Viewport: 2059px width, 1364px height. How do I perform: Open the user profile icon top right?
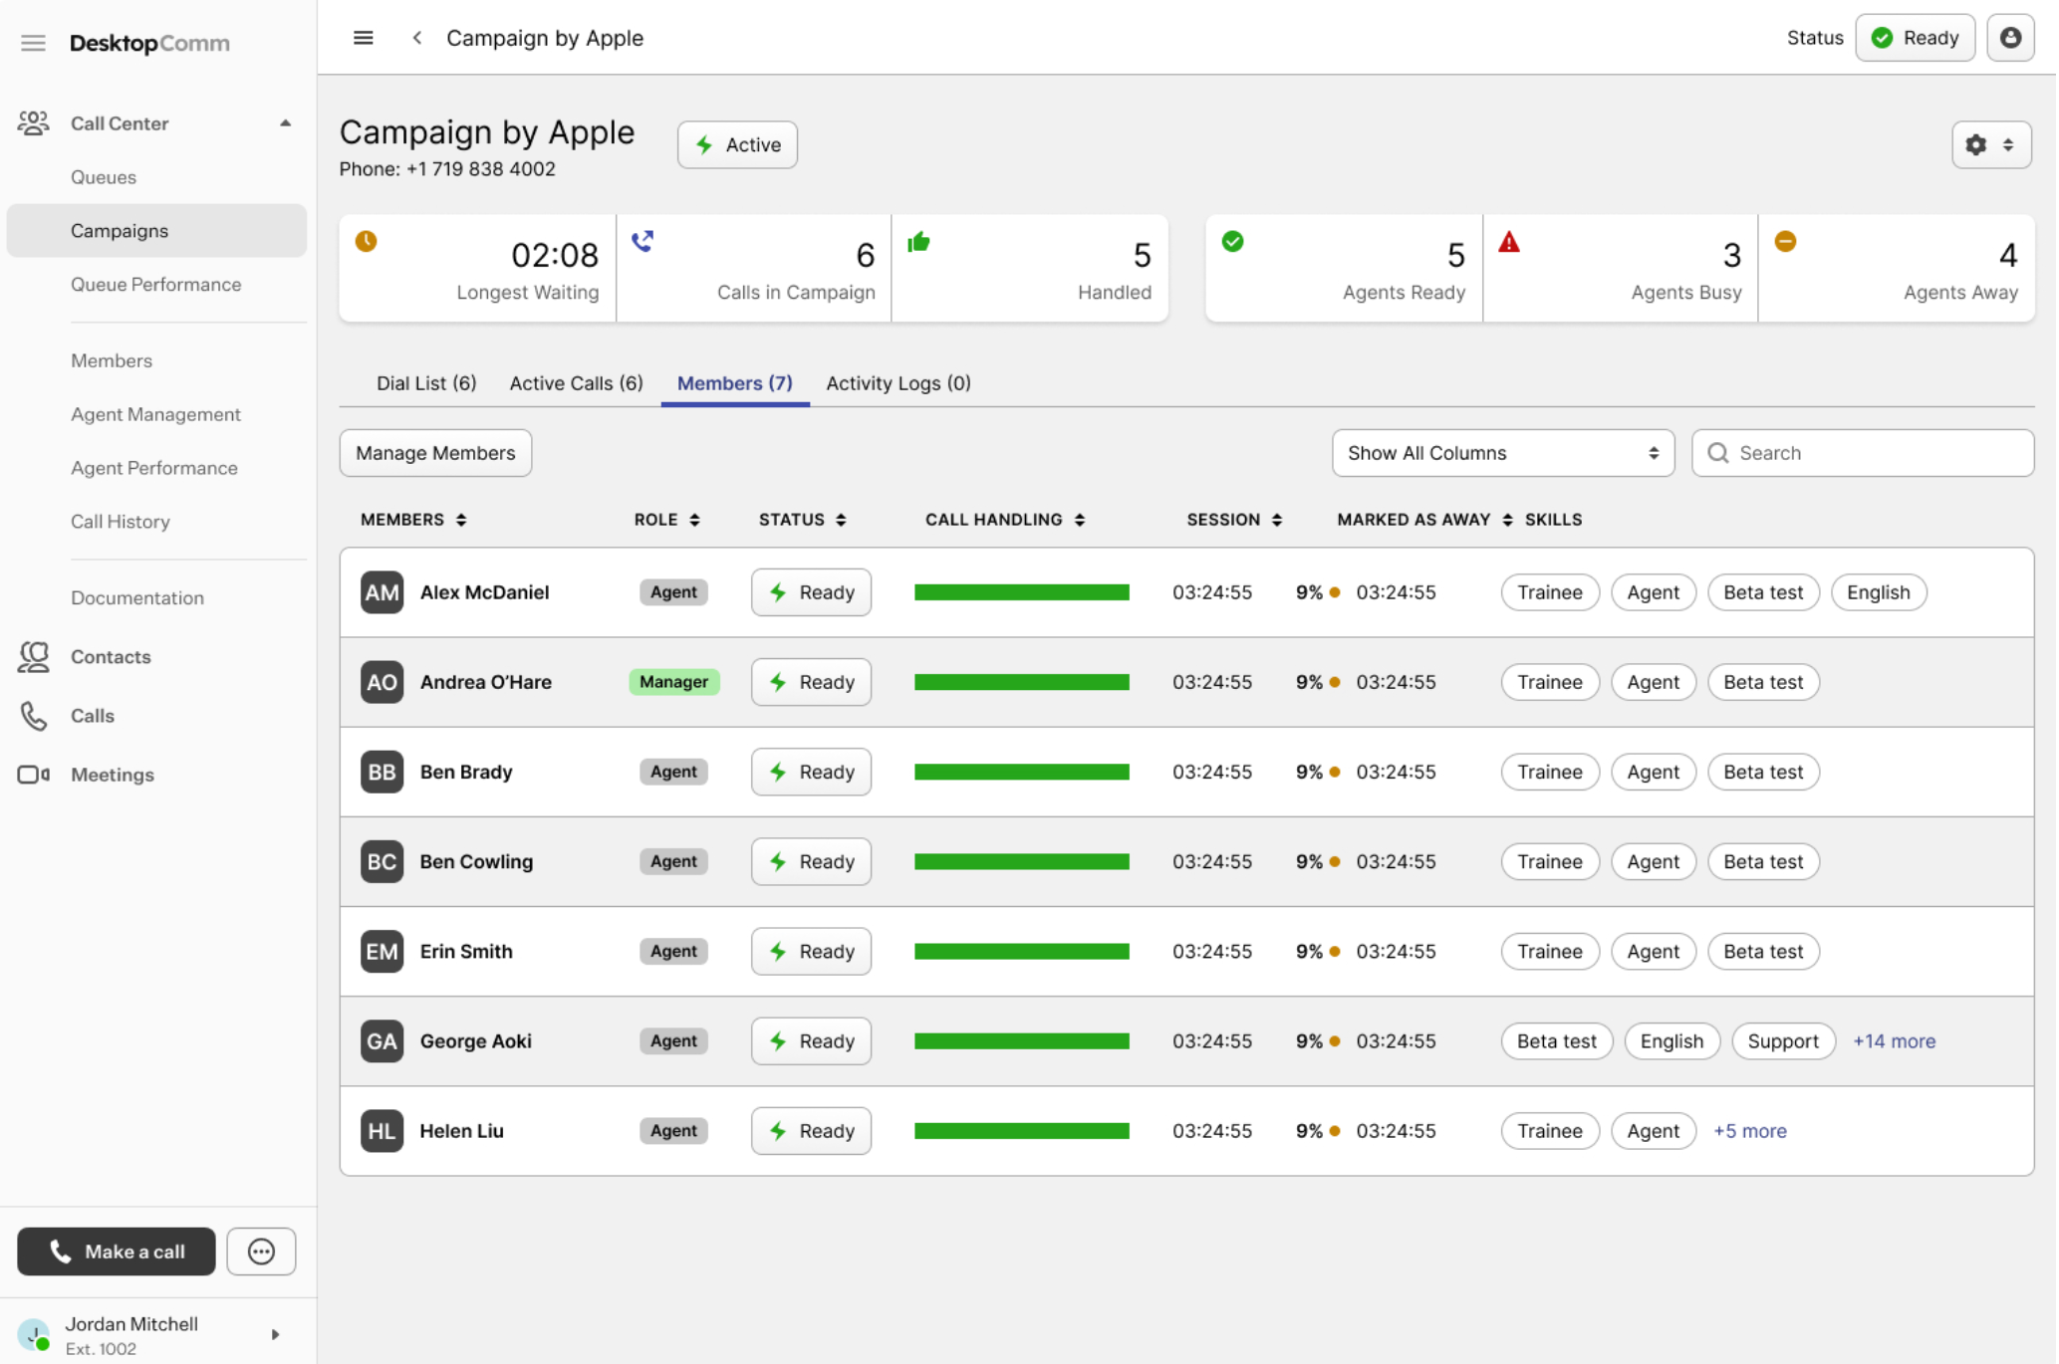pyautogui.click(x=2010, y=38)
